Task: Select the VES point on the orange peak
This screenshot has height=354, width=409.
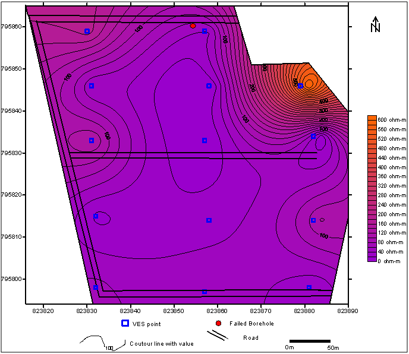Action: click(x=301, y=86)
